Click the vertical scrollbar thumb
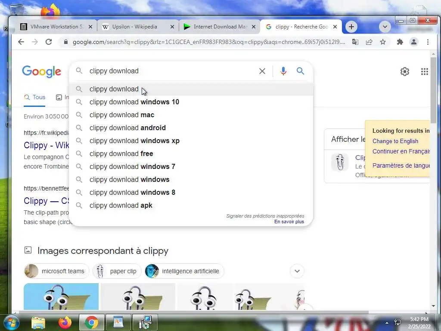 tap(433, 90)
